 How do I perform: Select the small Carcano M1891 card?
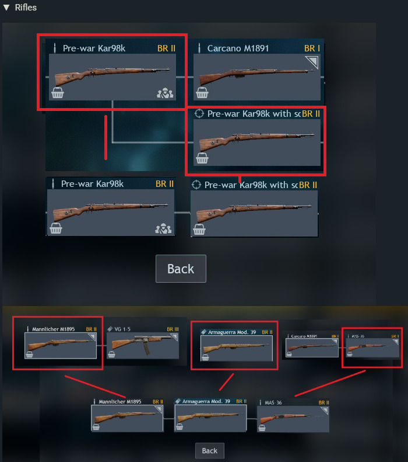[x=312, y=345]
